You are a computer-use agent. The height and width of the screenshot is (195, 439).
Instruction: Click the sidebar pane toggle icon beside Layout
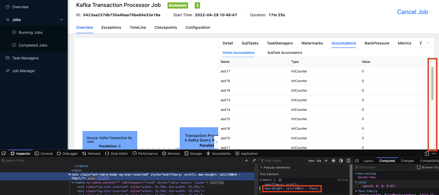tap(357, 161)
